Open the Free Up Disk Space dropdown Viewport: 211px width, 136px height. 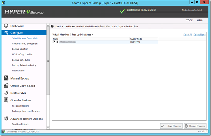coord(83,35)
